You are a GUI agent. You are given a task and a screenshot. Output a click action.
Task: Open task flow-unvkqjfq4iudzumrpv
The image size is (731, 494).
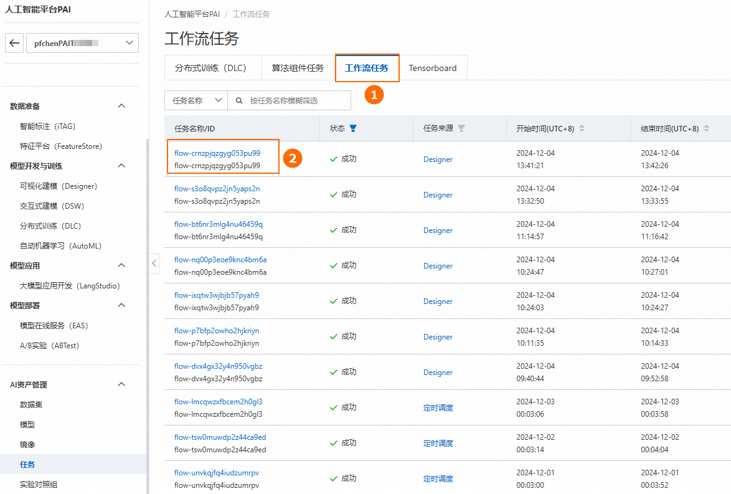(x=217, y=473)
